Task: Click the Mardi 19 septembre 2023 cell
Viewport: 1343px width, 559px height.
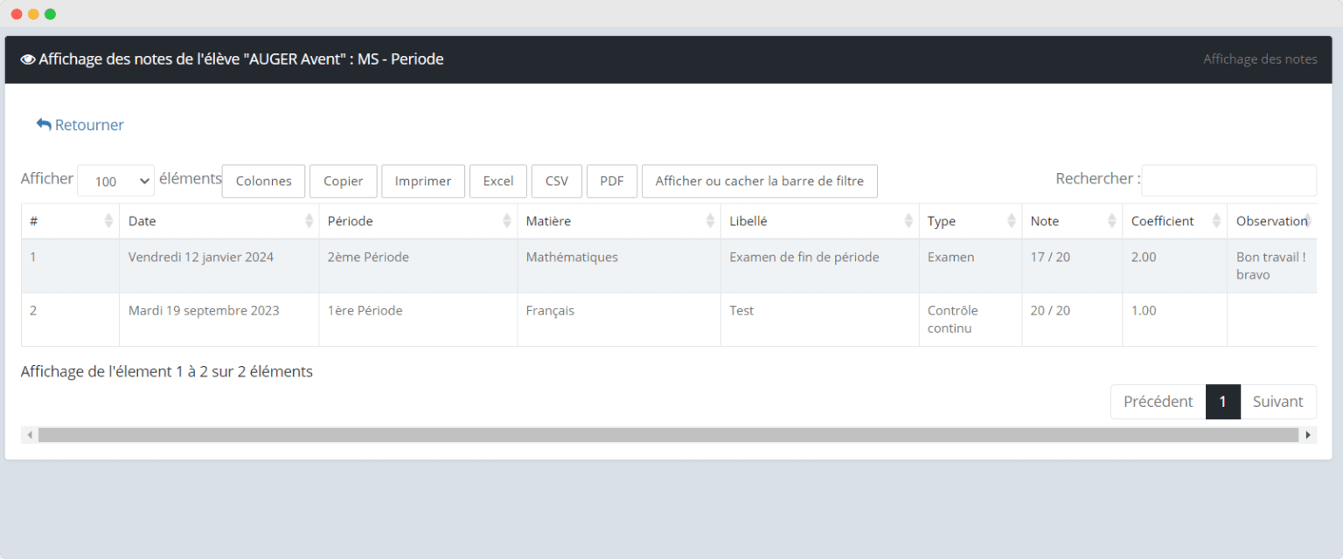Action: pos(219,320)
